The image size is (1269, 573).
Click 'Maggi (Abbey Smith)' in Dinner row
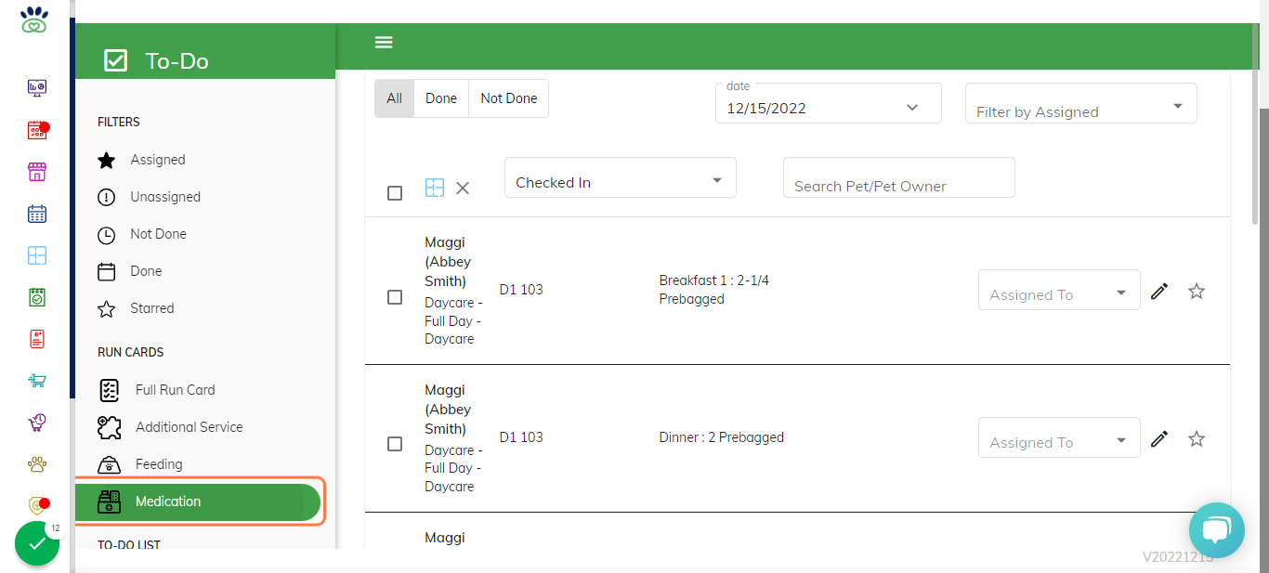448,410
